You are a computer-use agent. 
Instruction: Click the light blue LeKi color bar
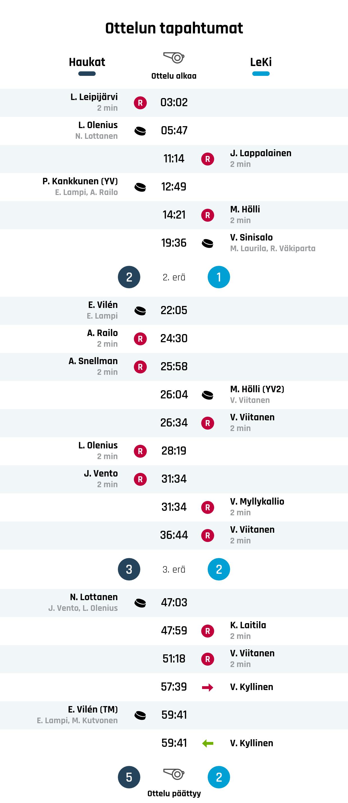[261, 74]
